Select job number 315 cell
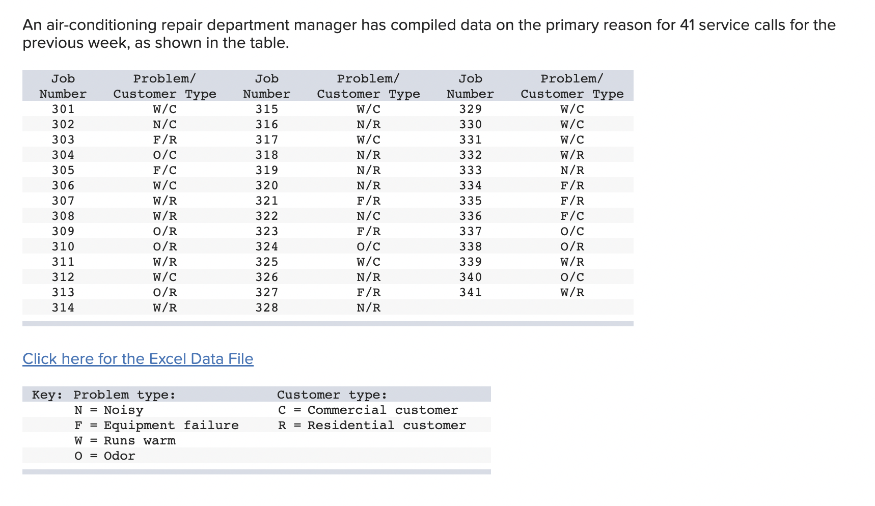 point(267,109)
